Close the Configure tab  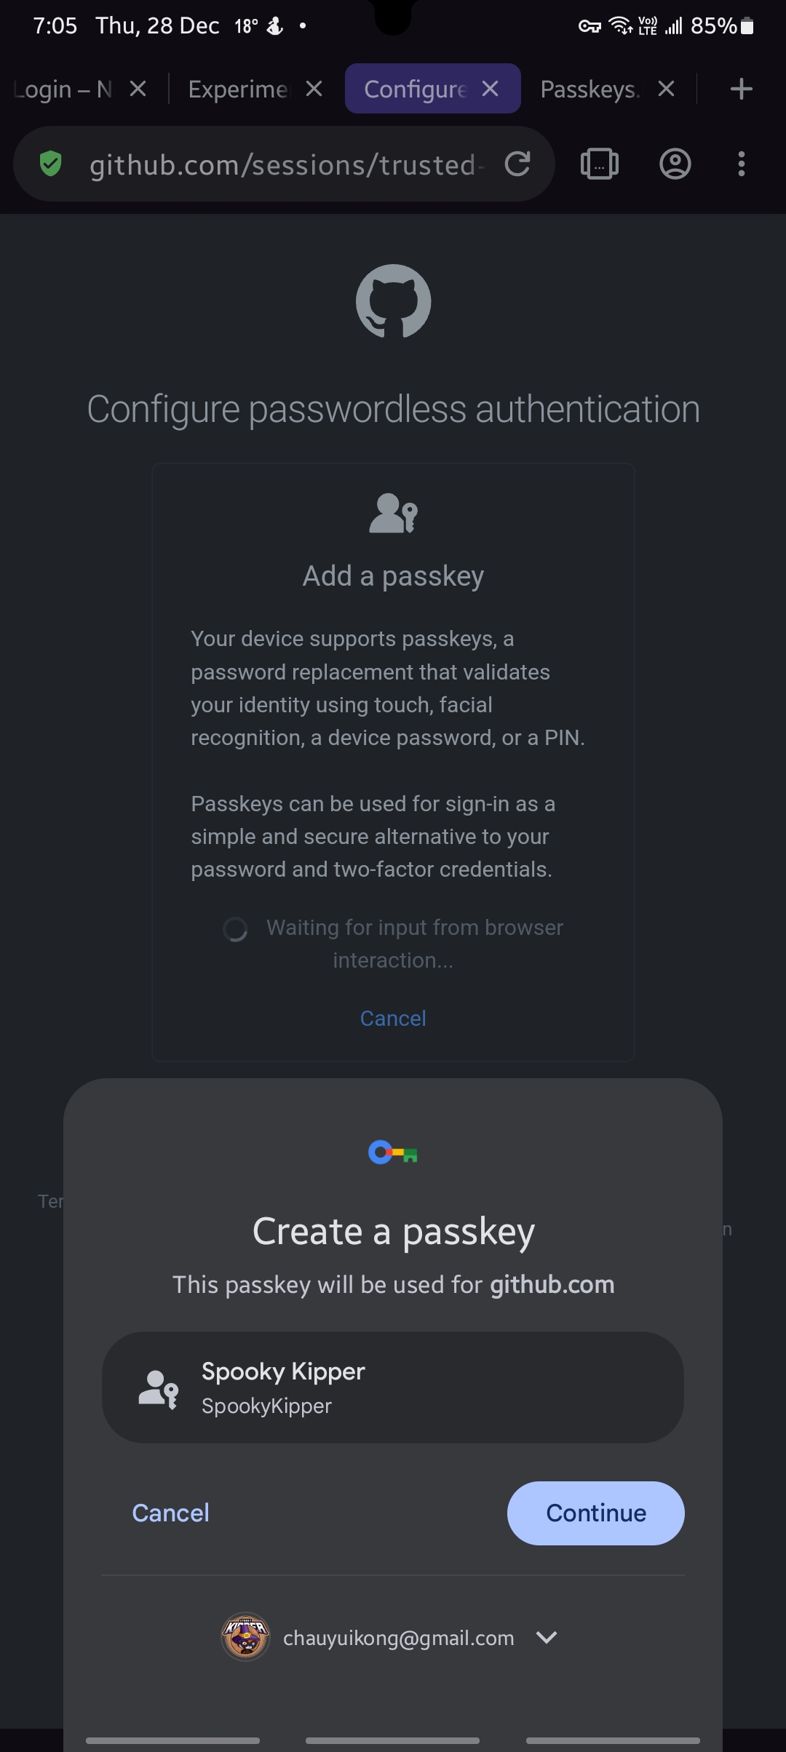tap(491, 89)
